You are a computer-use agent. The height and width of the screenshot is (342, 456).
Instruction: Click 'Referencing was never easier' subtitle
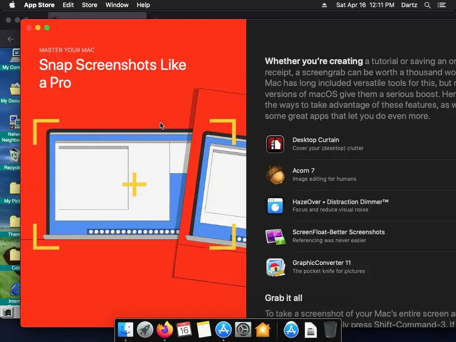[x=329, y=240]
